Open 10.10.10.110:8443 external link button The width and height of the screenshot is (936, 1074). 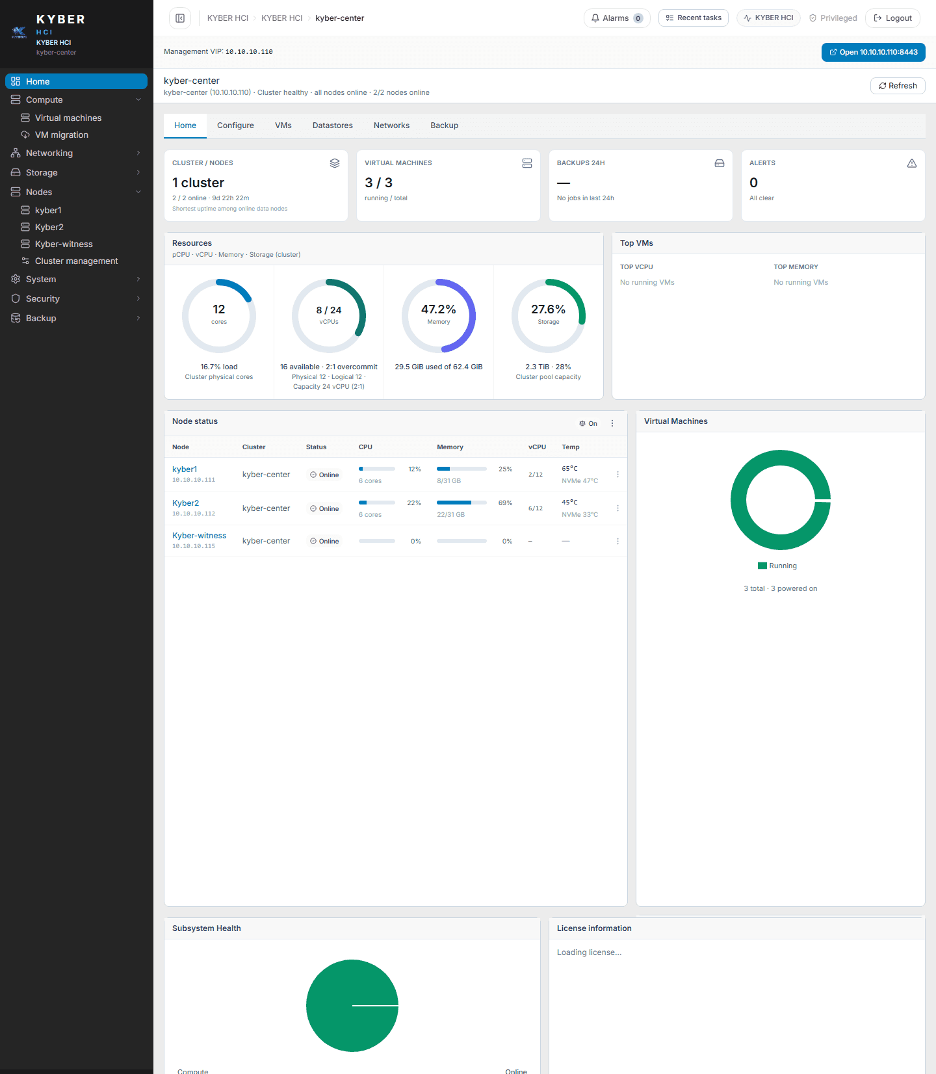873,52
